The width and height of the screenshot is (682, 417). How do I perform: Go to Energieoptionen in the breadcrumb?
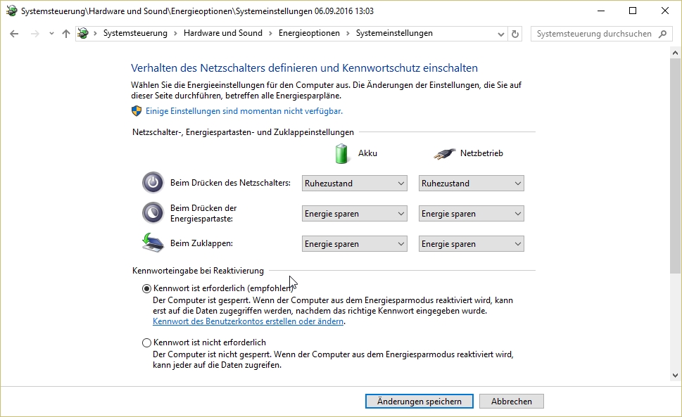point(309,34)
